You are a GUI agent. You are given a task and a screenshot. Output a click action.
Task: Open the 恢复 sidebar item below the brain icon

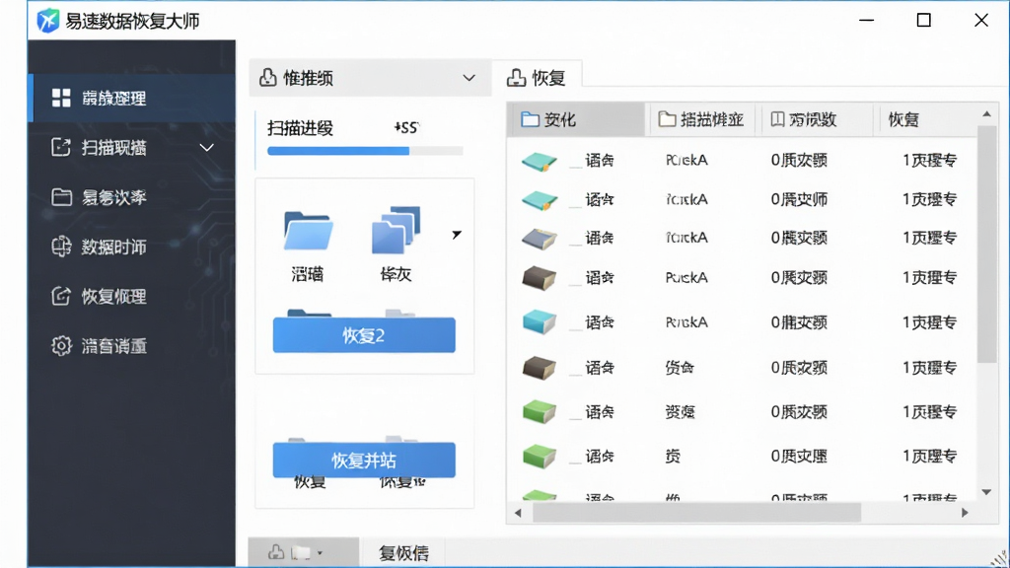point(131,296)
